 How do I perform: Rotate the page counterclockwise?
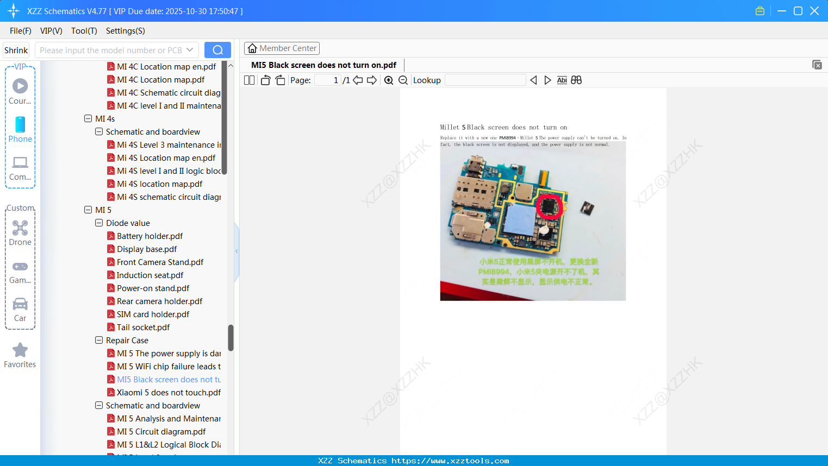(265, 80)
